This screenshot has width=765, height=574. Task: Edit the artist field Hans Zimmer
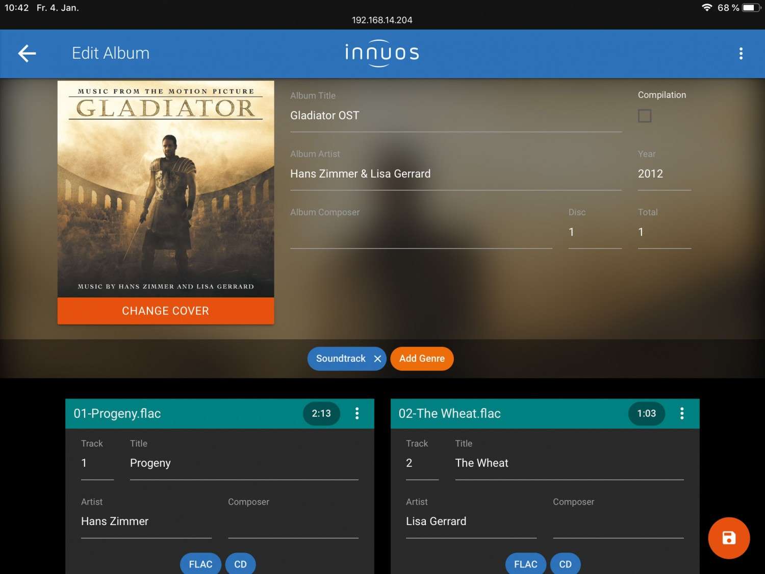click(x=146, y=521)
